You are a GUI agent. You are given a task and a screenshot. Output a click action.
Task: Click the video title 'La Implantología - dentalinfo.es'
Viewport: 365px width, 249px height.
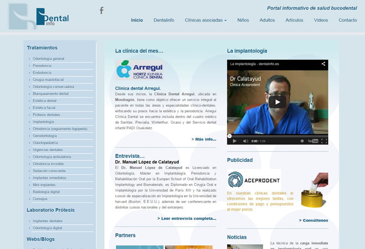coord(255,64)
